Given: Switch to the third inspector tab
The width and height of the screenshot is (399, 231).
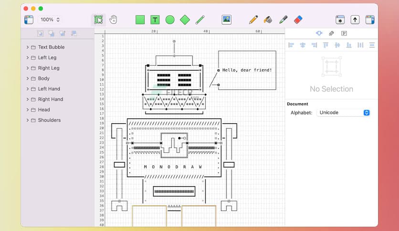Looking at the screenshot, I should 344,33.
